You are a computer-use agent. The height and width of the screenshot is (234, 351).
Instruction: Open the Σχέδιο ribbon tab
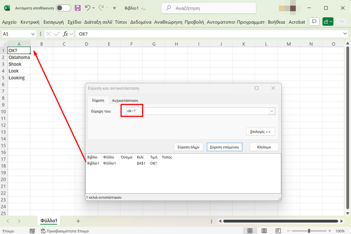74,22
